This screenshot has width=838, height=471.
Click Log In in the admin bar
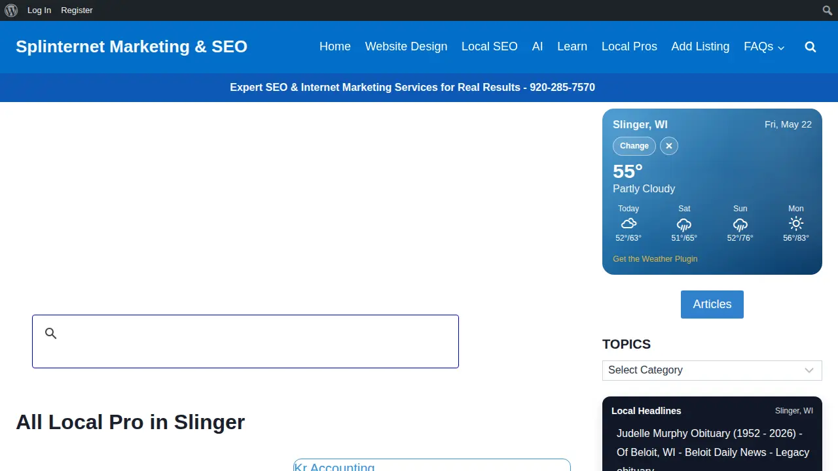(x=39, y=10)
